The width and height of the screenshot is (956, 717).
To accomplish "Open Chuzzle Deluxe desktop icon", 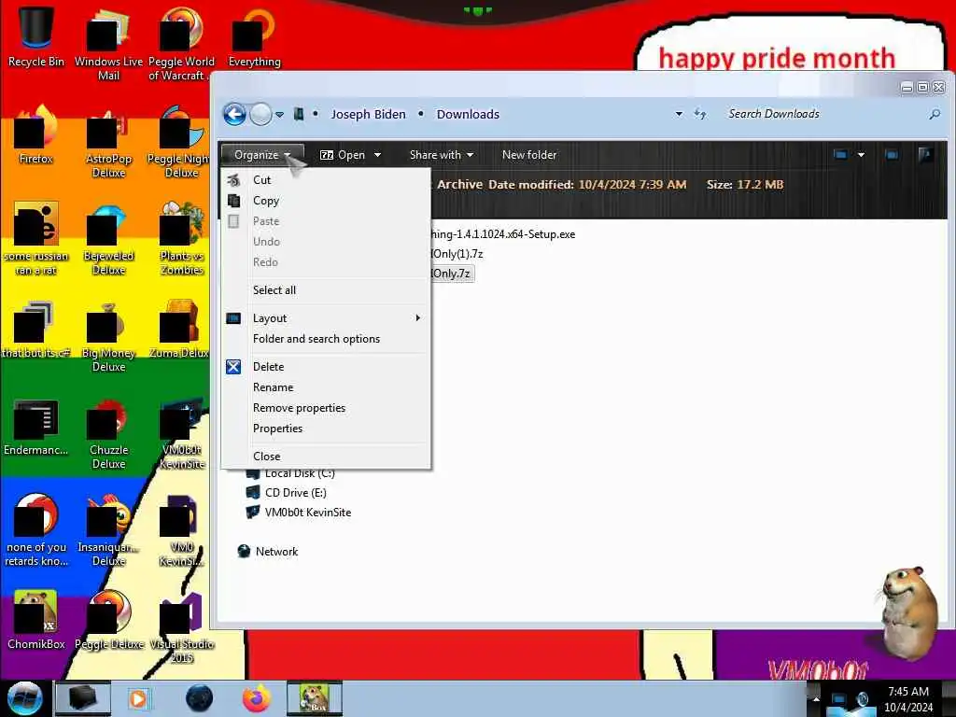I will 108,434.
